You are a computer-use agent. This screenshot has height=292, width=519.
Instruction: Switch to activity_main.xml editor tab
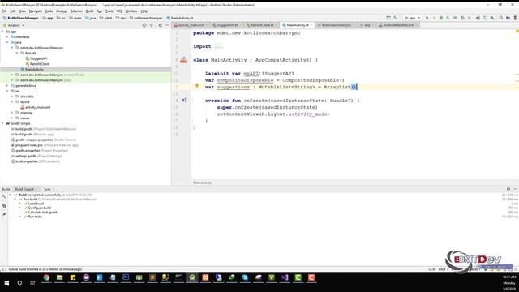click(191, 25)
